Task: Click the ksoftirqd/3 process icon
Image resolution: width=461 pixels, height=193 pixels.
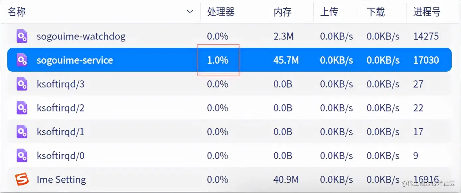Action: tap(22, 84)
